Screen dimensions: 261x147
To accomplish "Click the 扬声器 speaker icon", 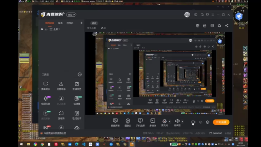I will 177,121.
